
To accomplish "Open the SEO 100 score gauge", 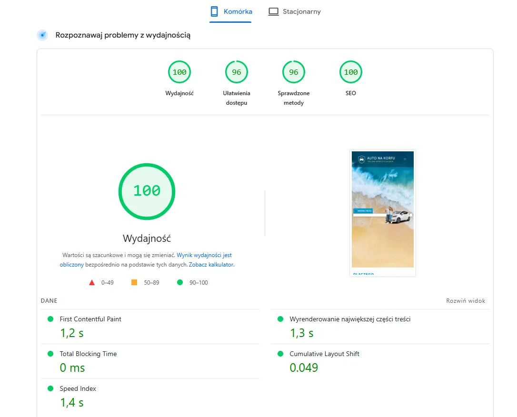I will [x=350, y=72].
